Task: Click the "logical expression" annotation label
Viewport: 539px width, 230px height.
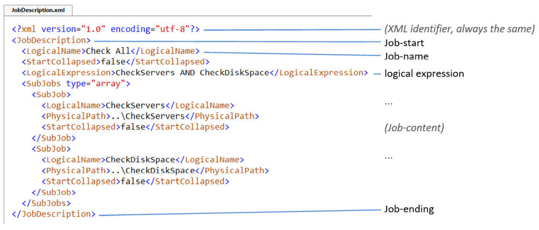Action: 424,74
